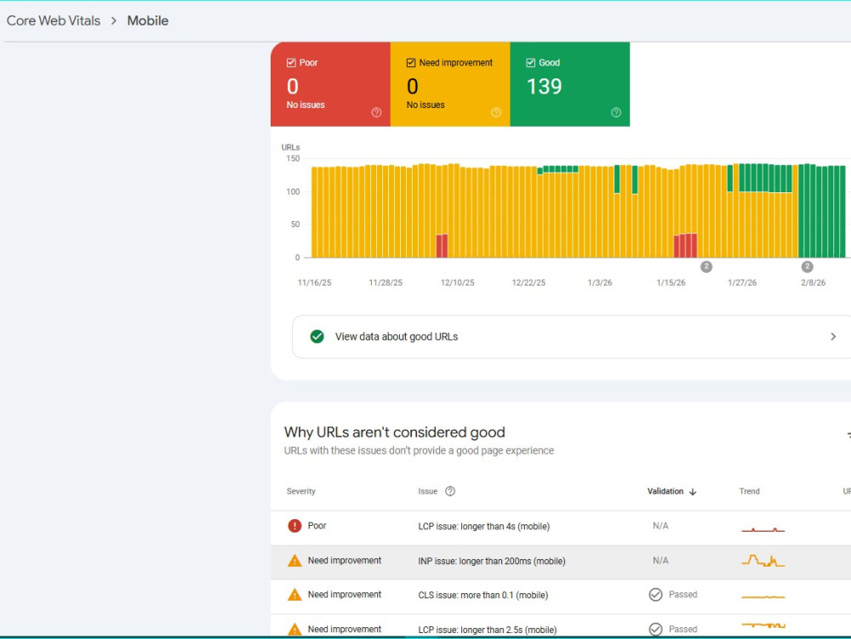Open chart annotation marker near 2/8/26
This screenshot has width=851, height=639.
pyautogui.click(x=807, y=266)
